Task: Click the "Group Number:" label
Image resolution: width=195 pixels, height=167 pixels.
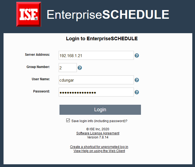Action: click(x=38, y=67)
